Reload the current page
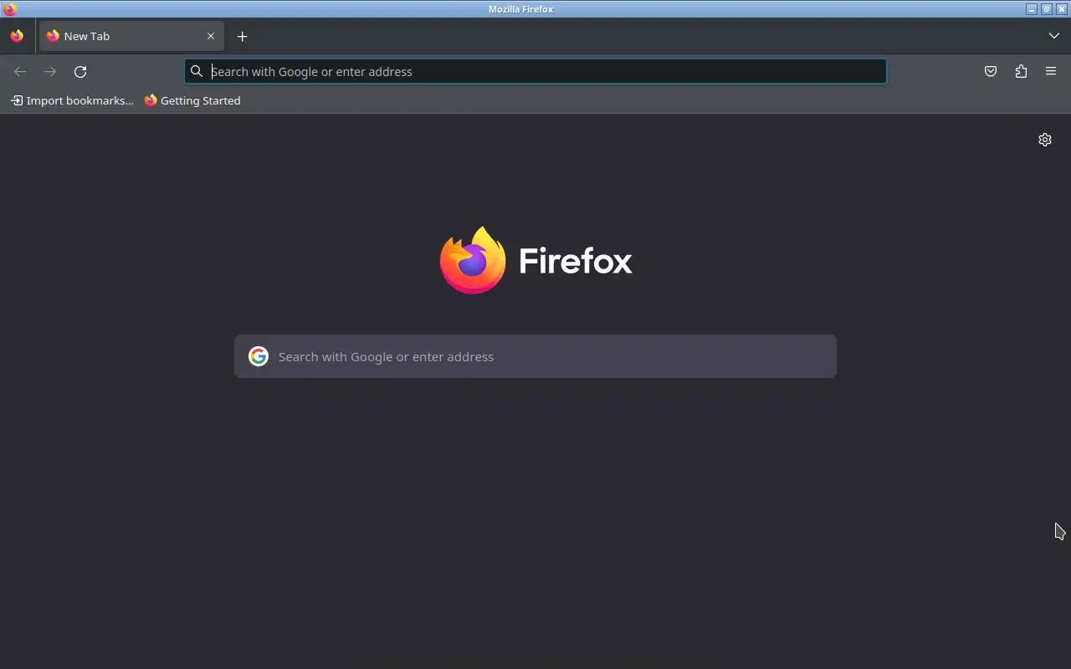This screenshot has height=669, width=1071. (x=80, y=72)
